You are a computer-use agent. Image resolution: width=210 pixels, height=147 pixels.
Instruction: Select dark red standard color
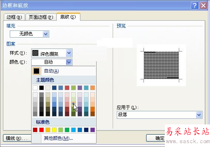[x=35, y=130]
